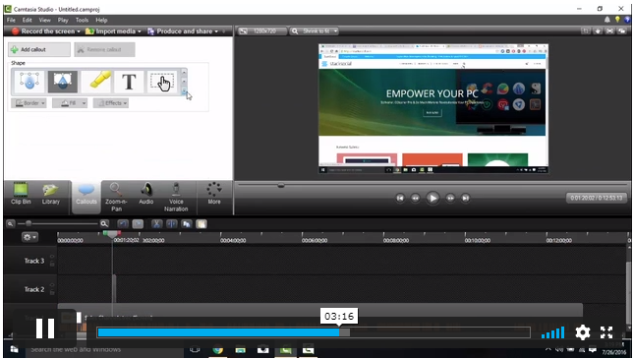
Task: Click the preview scrubber handle
Action: tap(280, 185)
